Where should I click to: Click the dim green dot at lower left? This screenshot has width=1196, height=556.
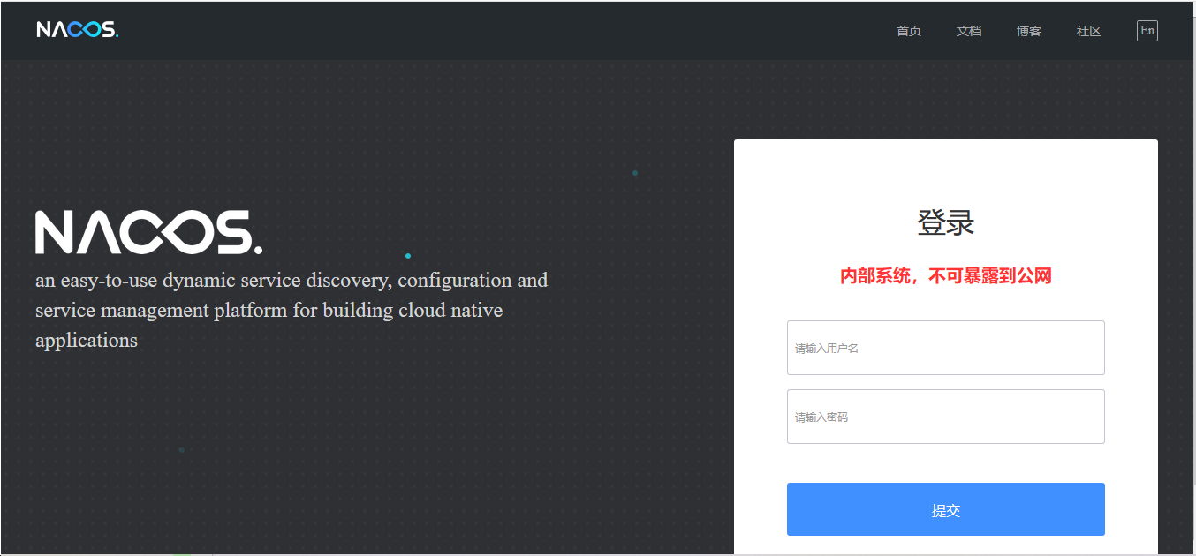click(182, 450)
